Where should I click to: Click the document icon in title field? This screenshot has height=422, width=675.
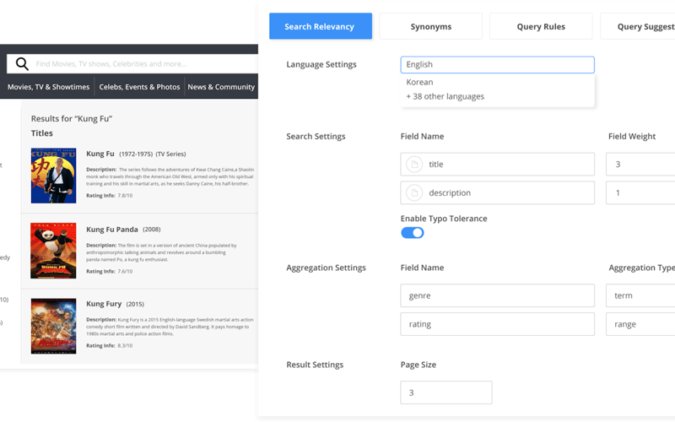pos(414,164)
